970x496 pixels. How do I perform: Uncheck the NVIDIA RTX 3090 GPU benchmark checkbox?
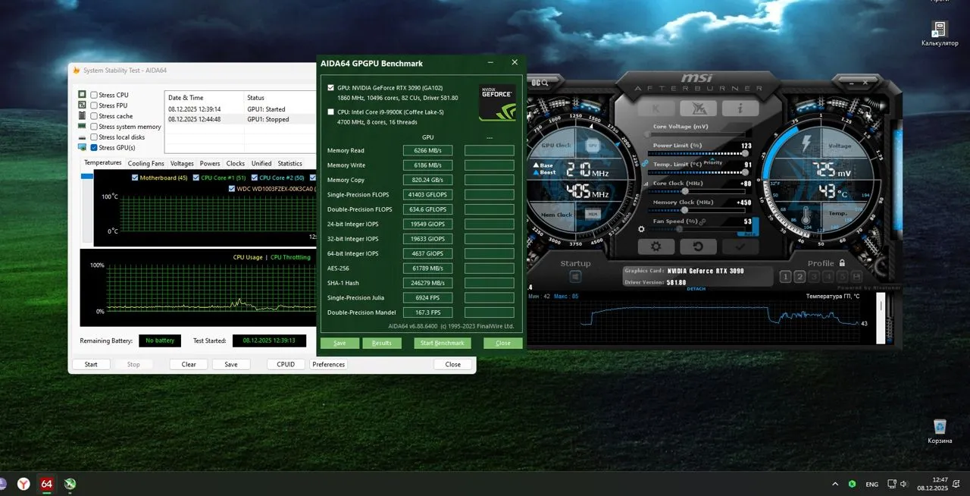[330, 88]
